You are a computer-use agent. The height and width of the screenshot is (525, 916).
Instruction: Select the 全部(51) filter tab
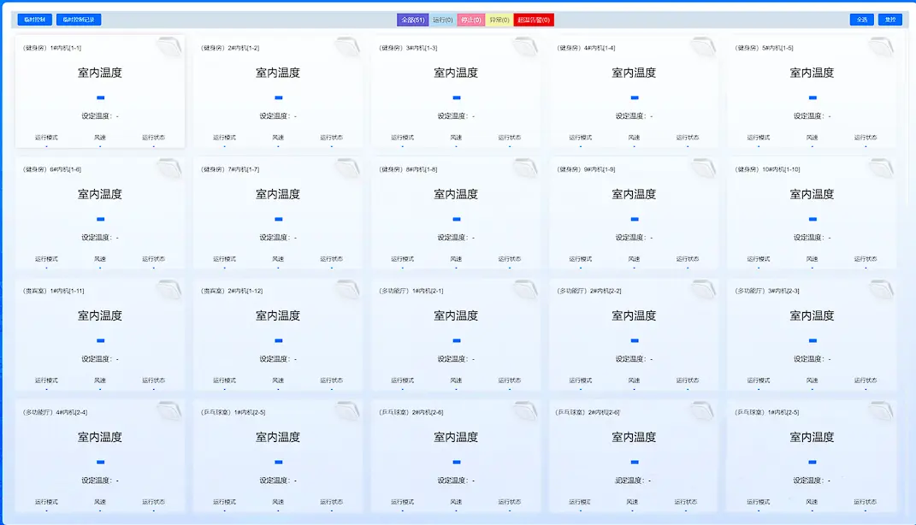pos(412,20)
